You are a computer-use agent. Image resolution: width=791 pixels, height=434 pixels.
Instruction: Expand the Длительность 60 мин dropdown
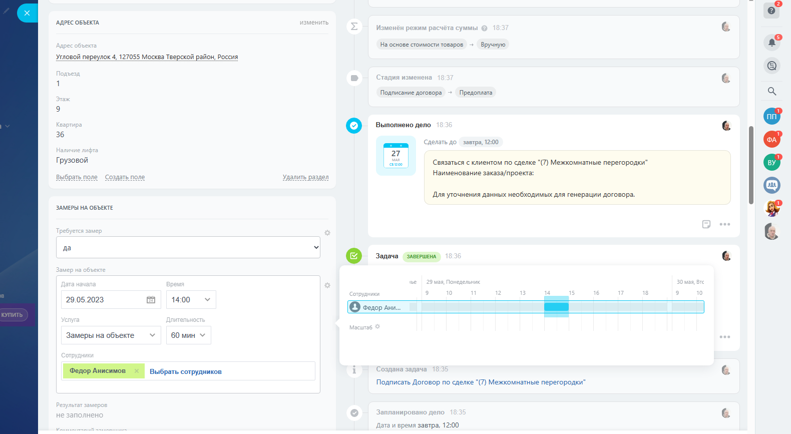188,335
